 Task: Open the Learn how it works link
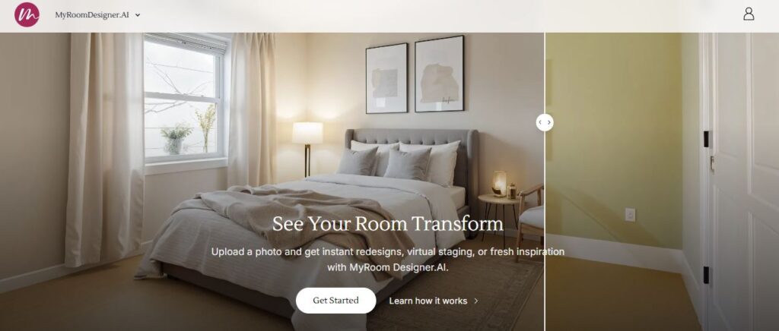(428, 301)
